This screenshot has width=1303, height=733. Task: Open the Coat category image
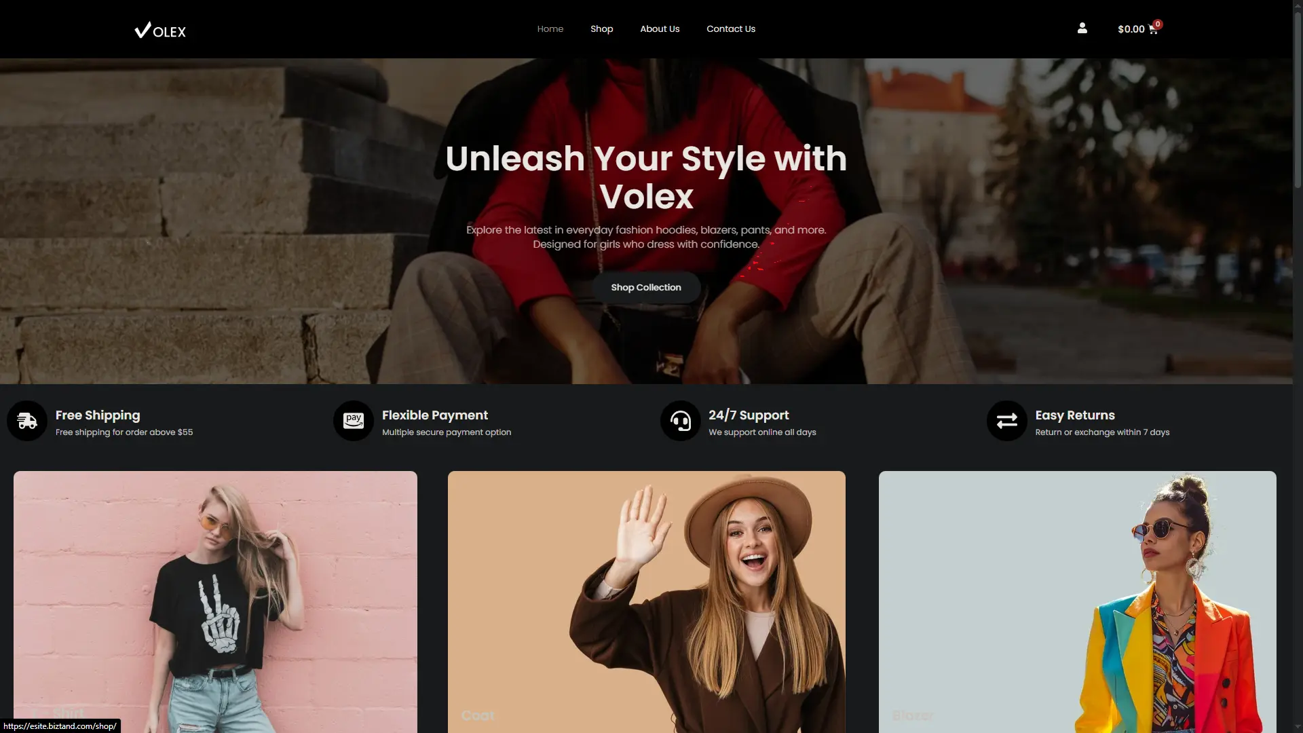tap(647, 602)
